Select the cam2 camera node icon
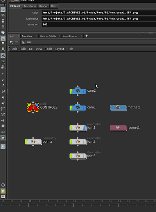156x212 pixels. click(77, 91)
